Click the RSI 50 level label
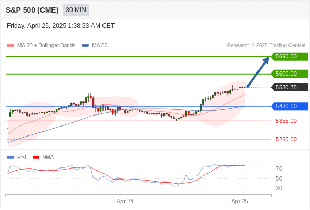Viewport: 310px width, 210px height. [x=279, y=178]
